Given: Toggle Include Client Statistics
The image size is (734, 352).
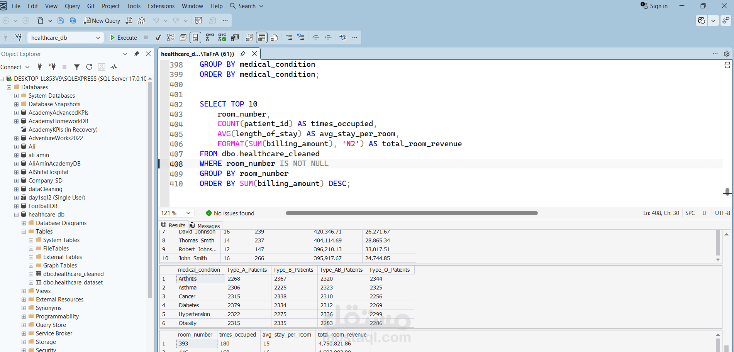Looking at the screenshot, I should click(235, 37).
